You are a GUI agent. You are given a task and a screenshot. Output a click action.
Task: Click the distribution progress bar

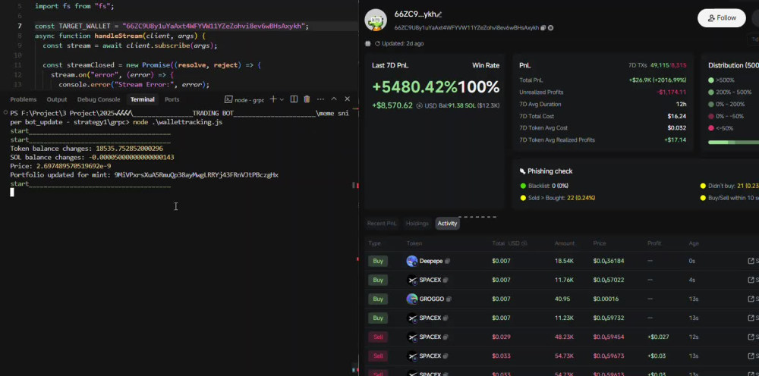click(x=733, y=142)
